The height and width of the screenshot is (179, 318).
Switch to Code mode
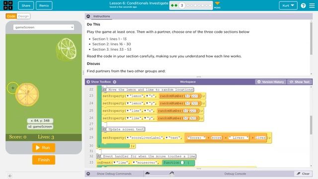click(x=11, y=16)
